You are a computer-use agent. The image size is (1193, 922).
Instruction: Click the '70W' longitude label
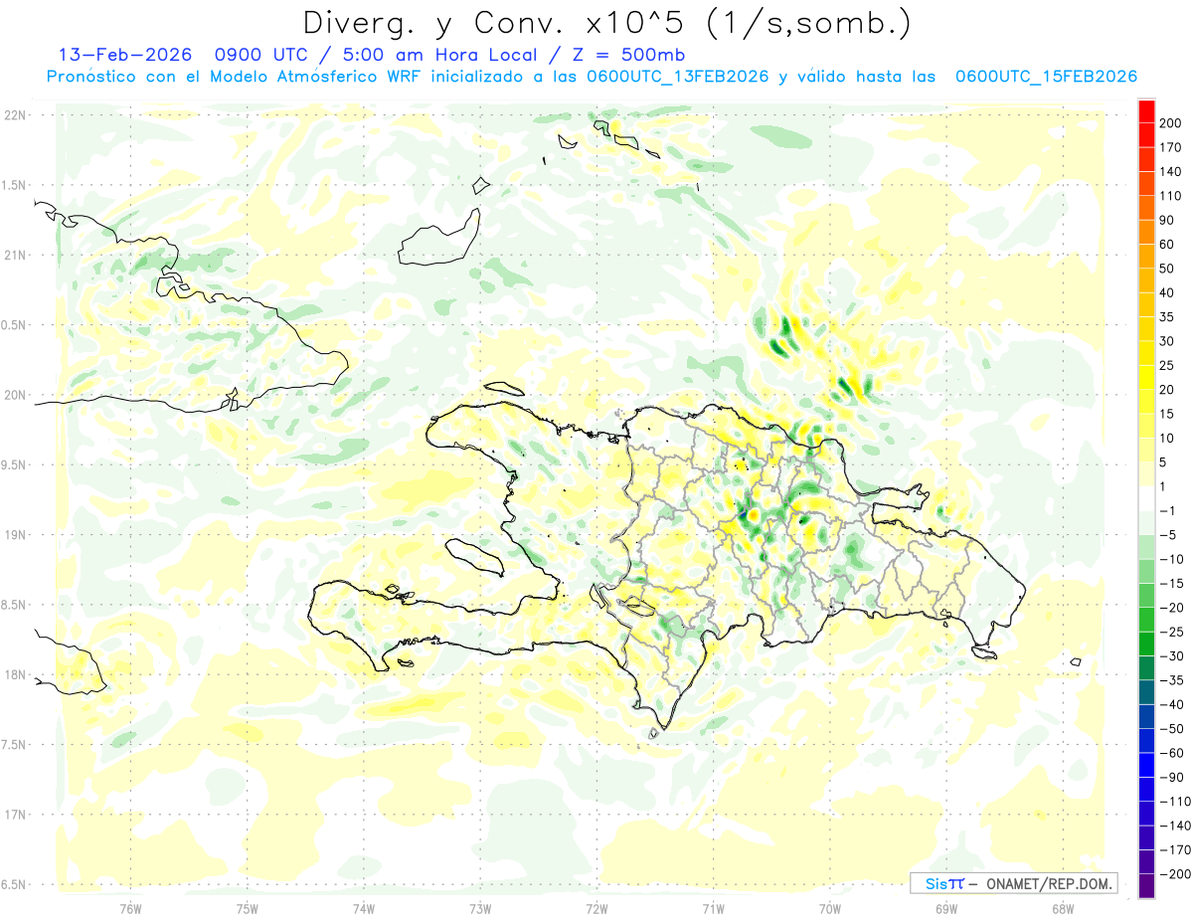click(830, 908)
